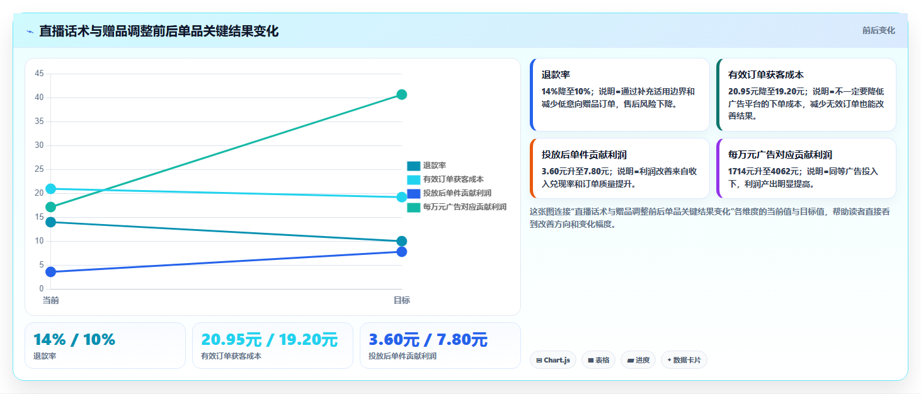Select the 每万元广告对应贡献利润 line's 当前 data point
The width and height of the screenshot is (921, 394).
coord(51,207)
